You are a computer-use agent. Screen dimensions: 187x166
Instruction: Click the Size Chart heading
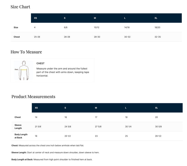pos(20,7)
